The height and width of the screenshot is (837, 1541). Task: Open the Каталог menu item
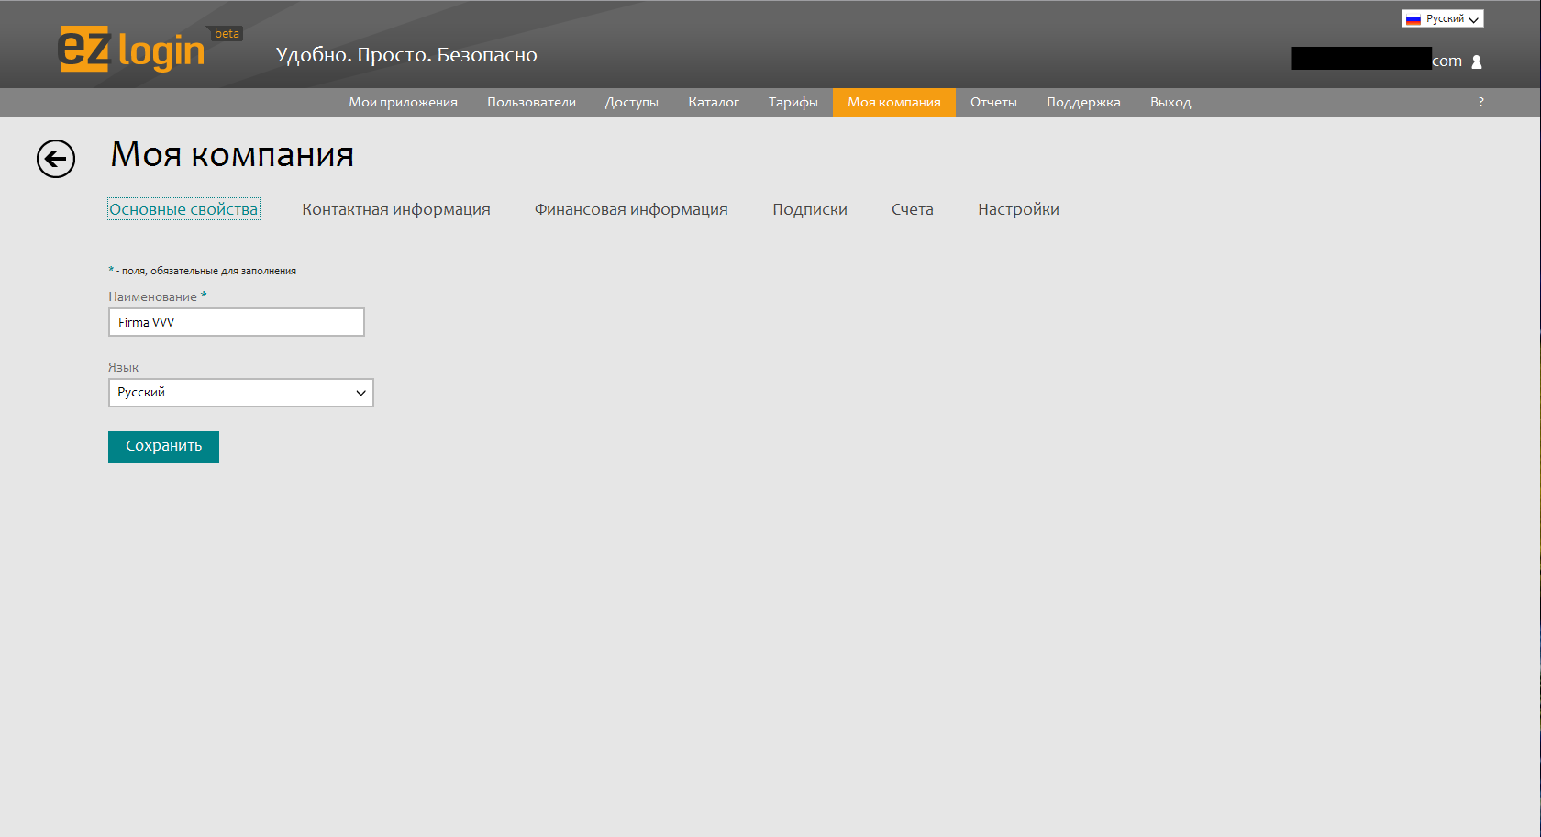point(714,102)
